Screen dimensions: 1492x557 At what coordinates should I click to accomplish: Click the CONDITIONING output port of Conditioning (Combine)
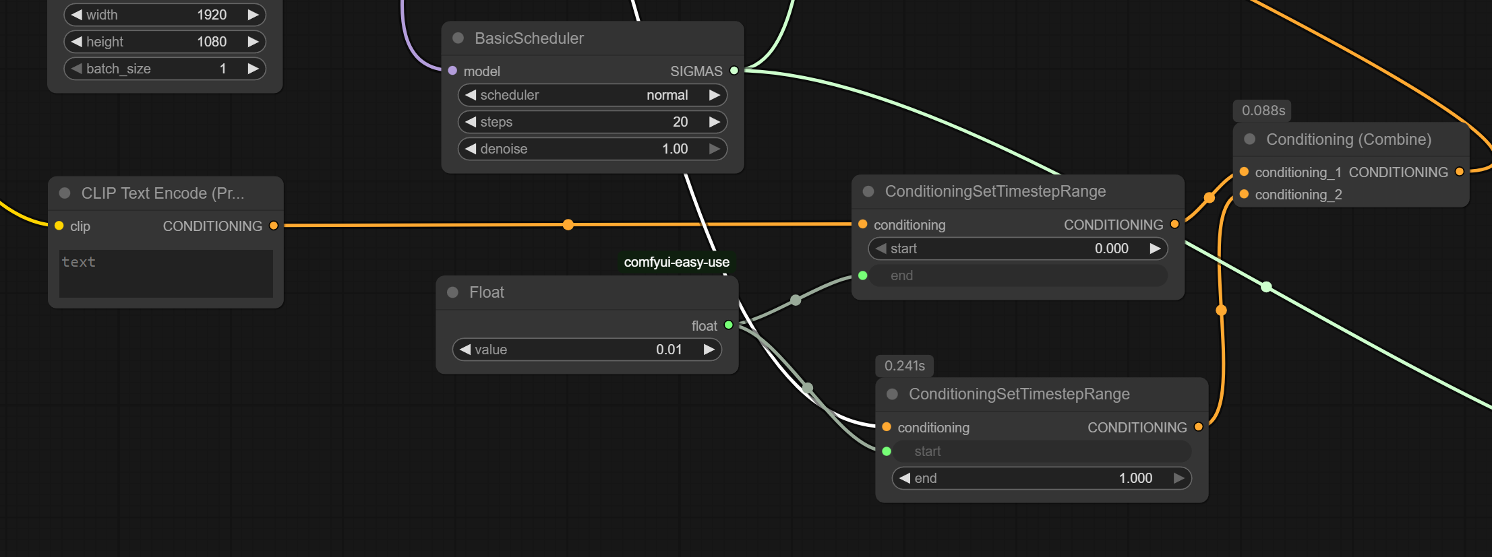[1460, 172]
